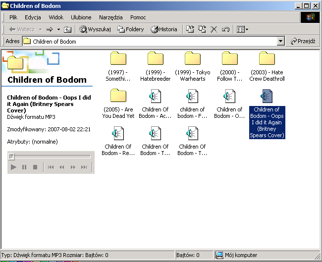Click the Undo toolbar icon

(225, 29)
